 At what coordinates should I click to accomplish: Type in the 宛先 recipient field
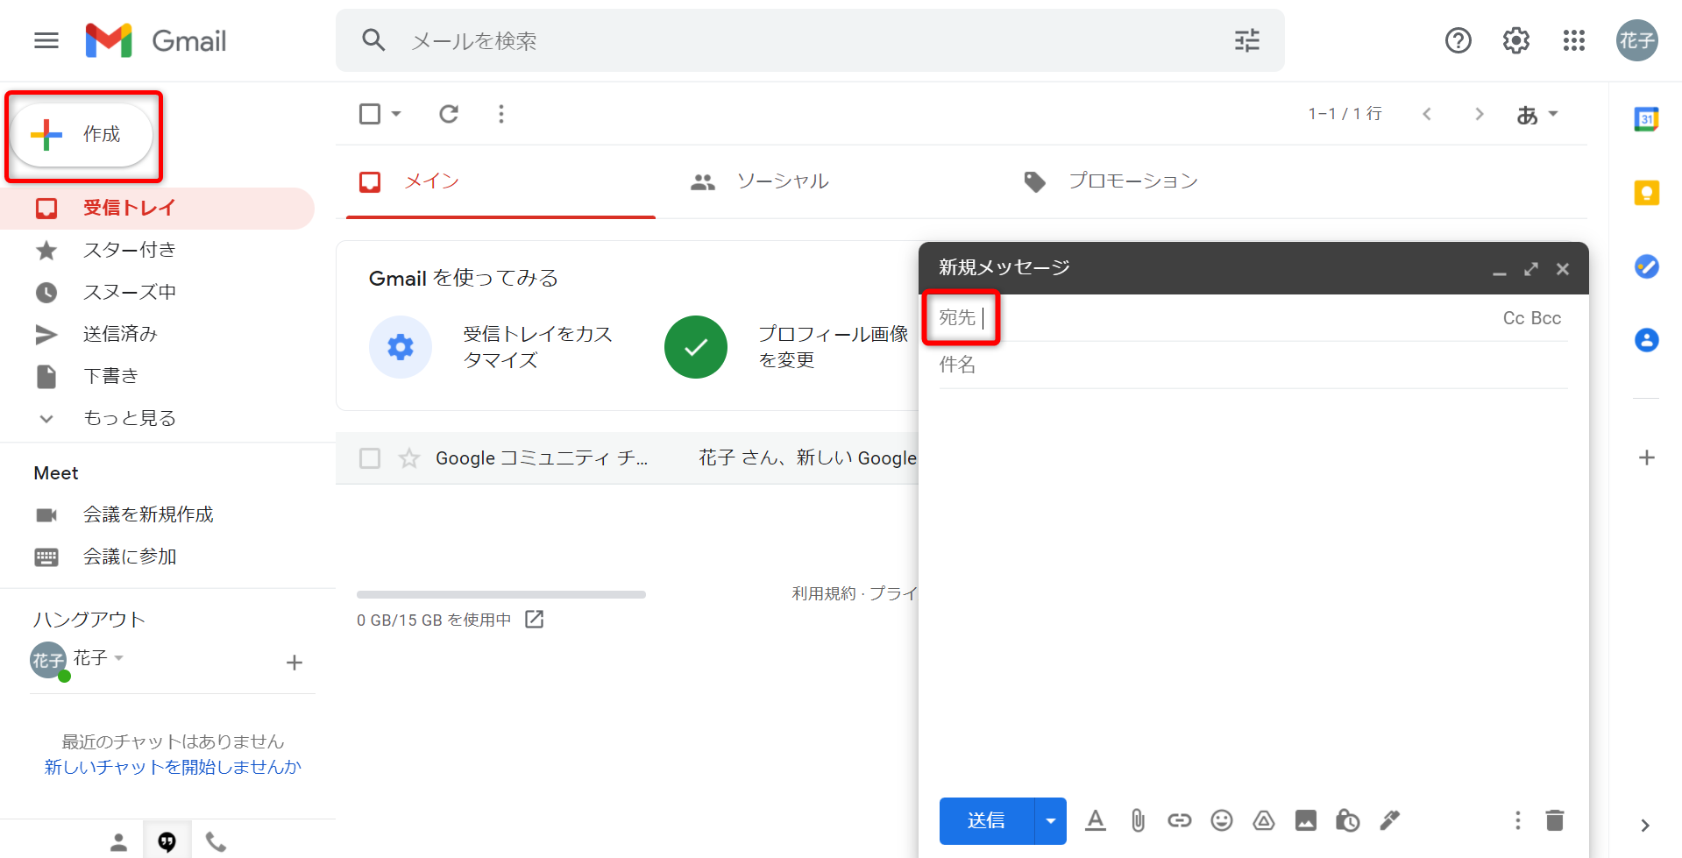point(1139,317)
